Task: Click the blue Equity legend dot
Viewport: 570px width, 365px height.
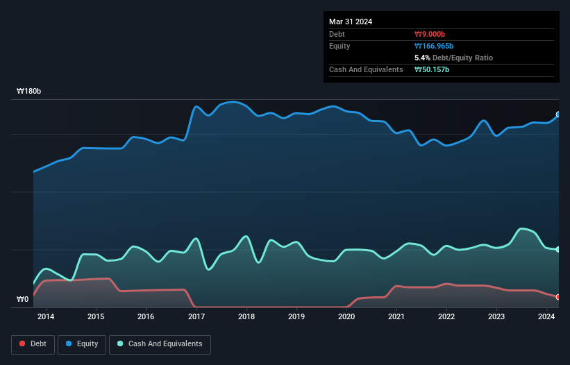Action: coord(69,343)
